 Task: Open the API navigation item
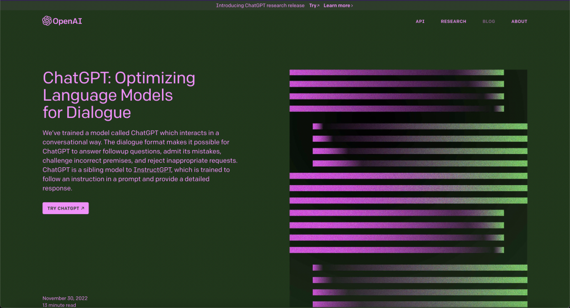[x=420, y=22]
